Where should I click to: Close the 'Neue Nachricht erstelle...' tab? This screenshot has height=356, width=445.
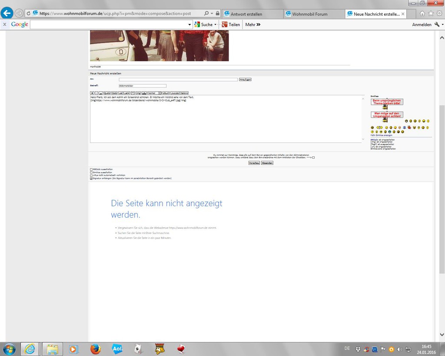click(403, 14)
